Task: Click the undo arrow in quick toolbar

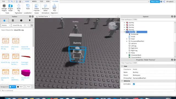Action: tap(12, 1)
